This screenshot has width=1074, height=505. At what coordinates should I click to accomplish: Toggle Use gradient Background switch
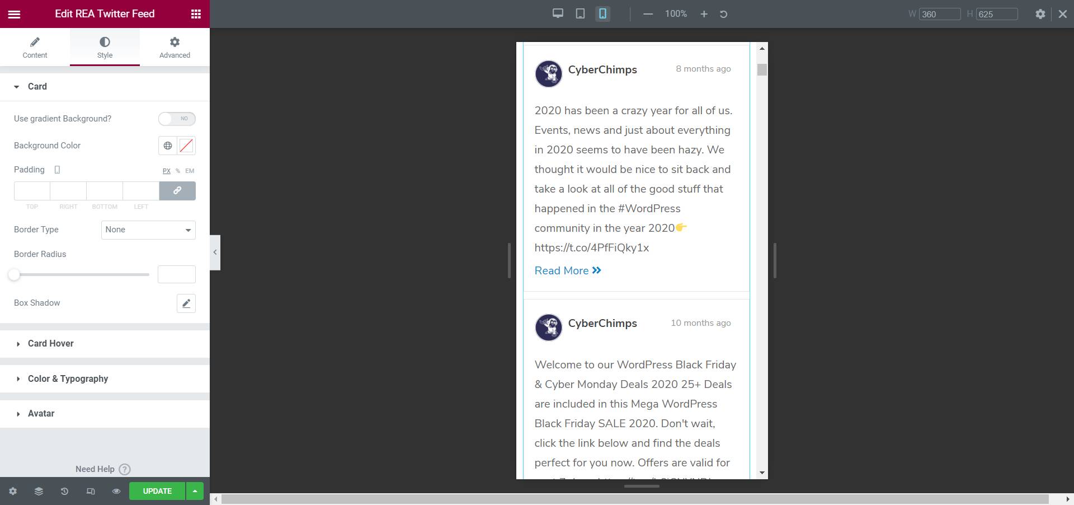pyautogui.click(x=177, y=119)
